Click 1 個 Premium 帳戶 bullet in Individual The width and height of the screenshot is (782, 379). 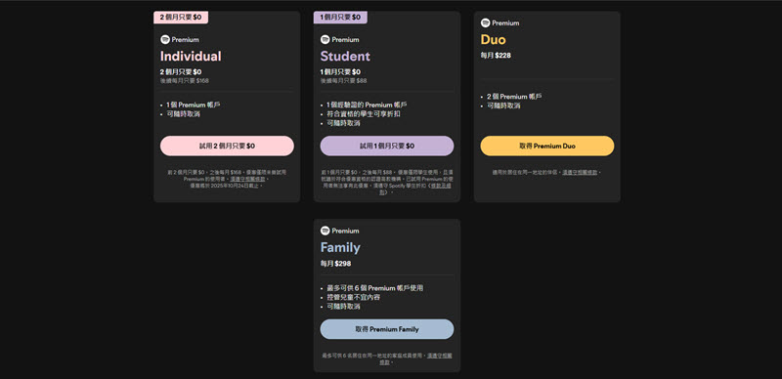point(194,105)
